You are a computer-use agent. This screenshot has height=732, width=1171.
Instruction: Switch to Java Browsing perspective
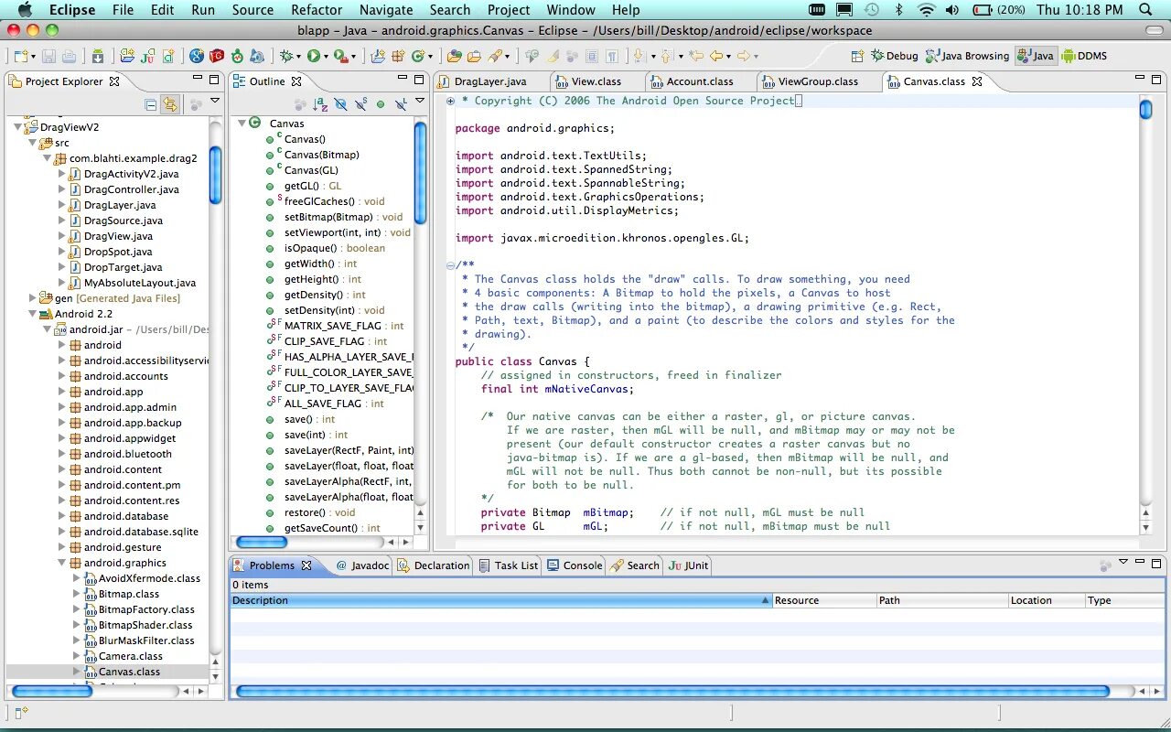[968, 56]
